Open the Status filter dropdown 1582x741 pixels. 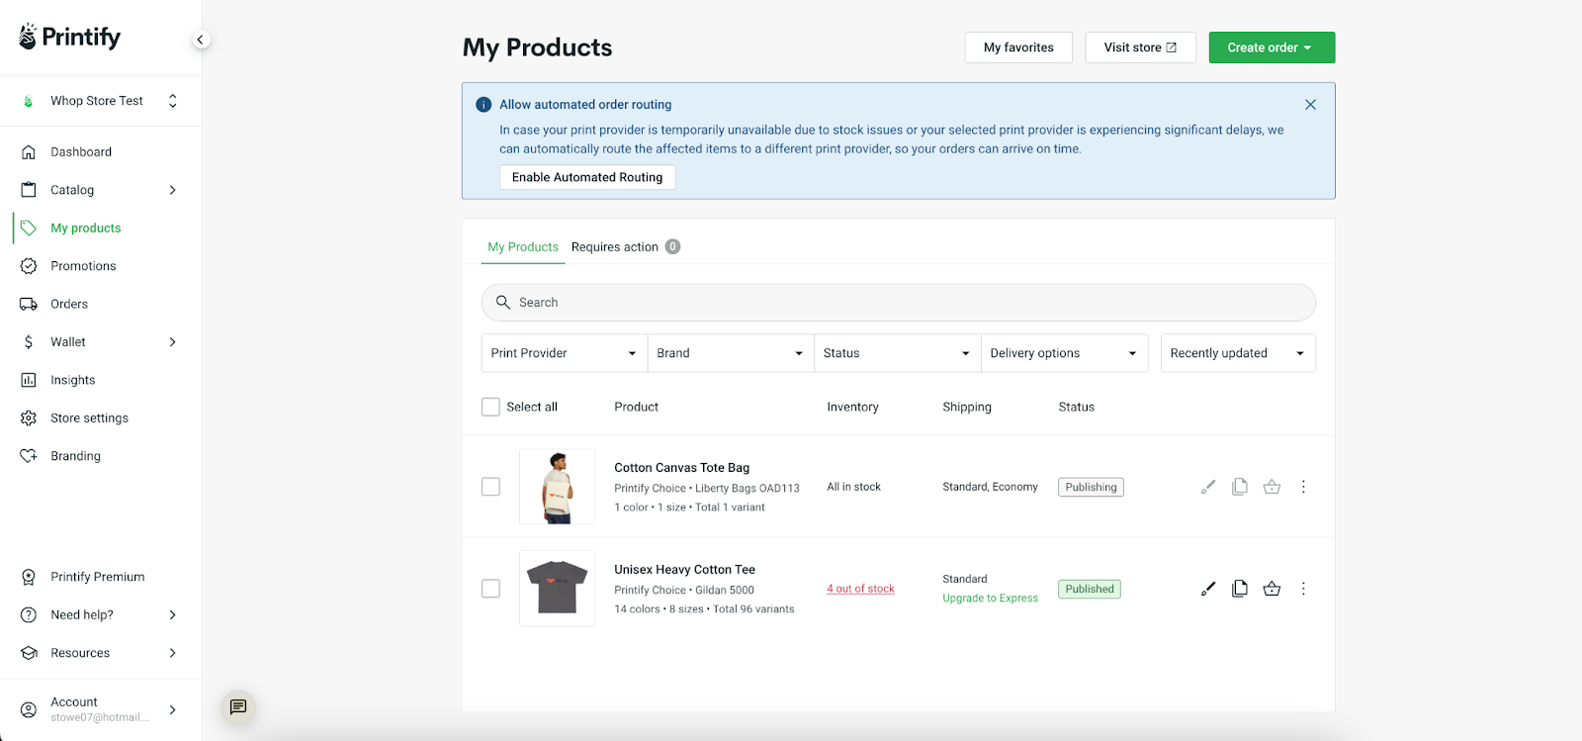(x=897, y=353)
